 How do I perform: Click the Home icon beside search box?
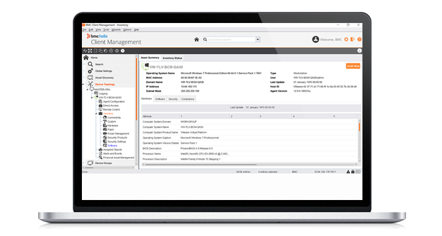coord(196,40)
